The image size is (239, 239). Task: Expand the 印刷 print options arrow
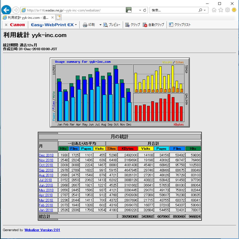(x=100, y=25)
